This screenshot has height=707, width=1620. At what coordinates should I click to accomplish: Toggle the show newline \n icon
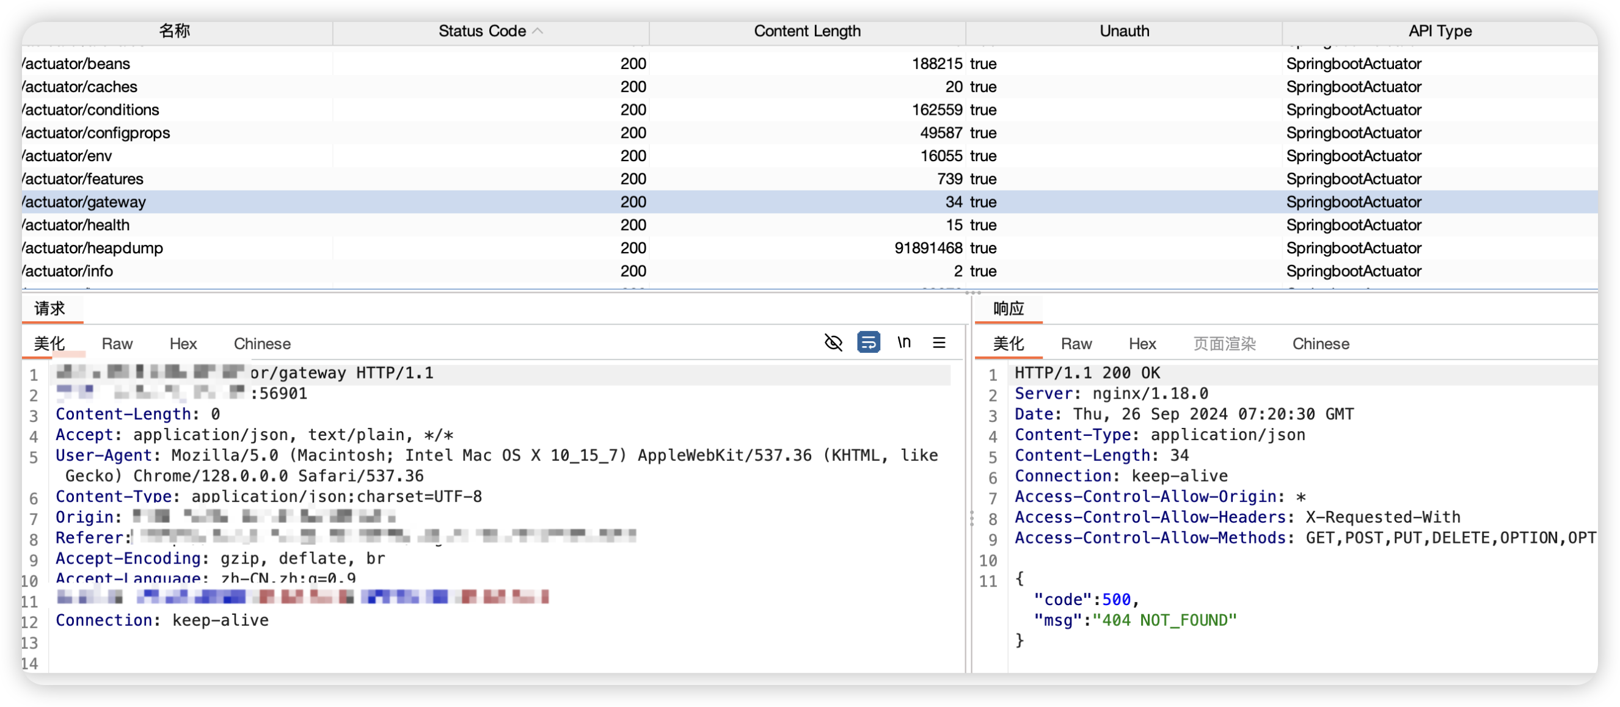[903, 343]
